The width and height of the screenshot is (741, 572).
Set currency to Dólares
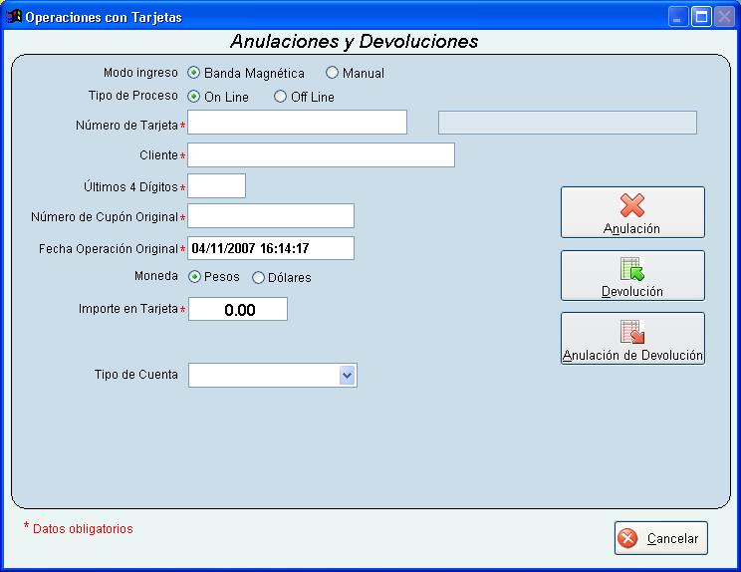[259, 277]
